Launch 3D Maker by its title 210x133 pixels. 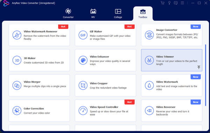point(30,58)
